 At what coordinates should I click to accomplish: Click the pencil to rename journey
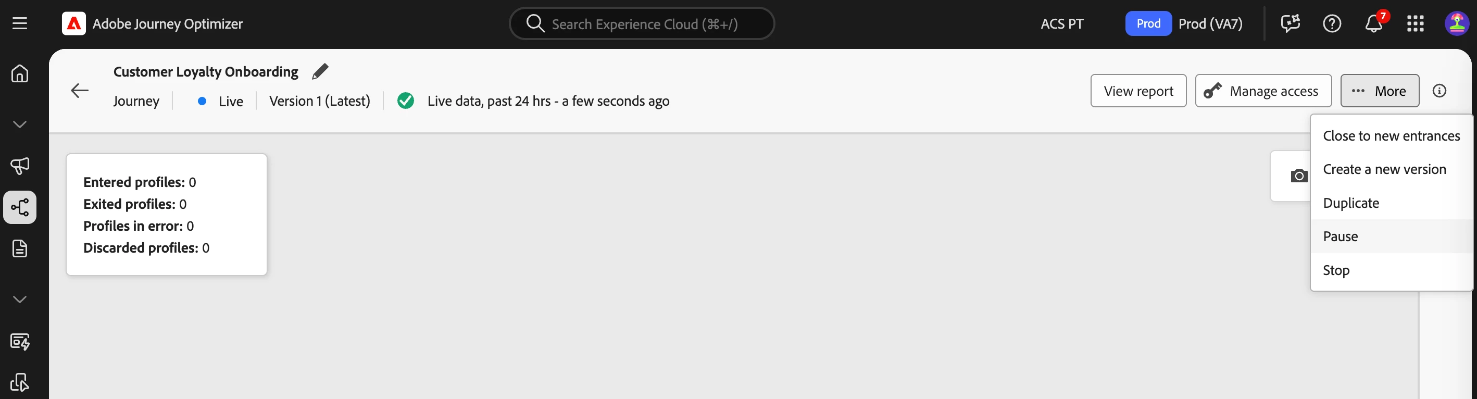click(x=320, y=72)
